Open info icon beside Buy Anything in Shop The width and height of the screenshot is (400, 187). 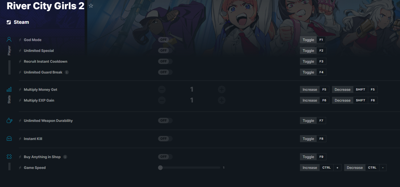pyautogui.click(x=65, y=157)
